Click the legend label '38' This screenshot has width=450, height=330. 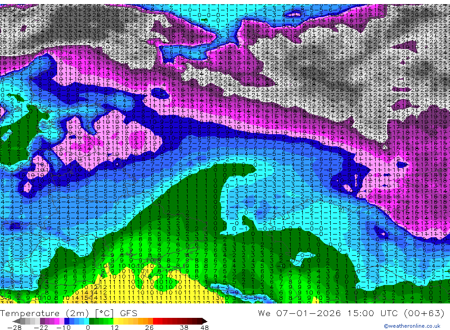[184, 327]
